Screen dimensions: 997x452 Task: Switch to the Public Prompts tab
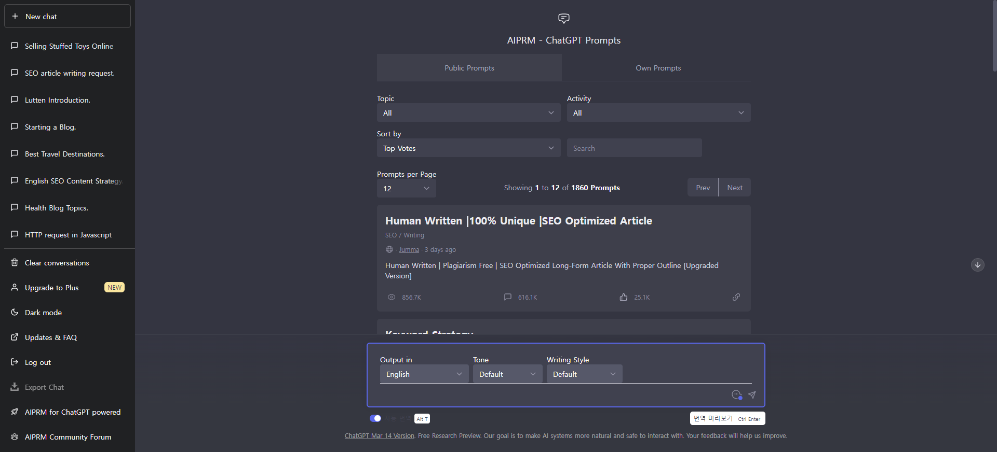(469, 68)
